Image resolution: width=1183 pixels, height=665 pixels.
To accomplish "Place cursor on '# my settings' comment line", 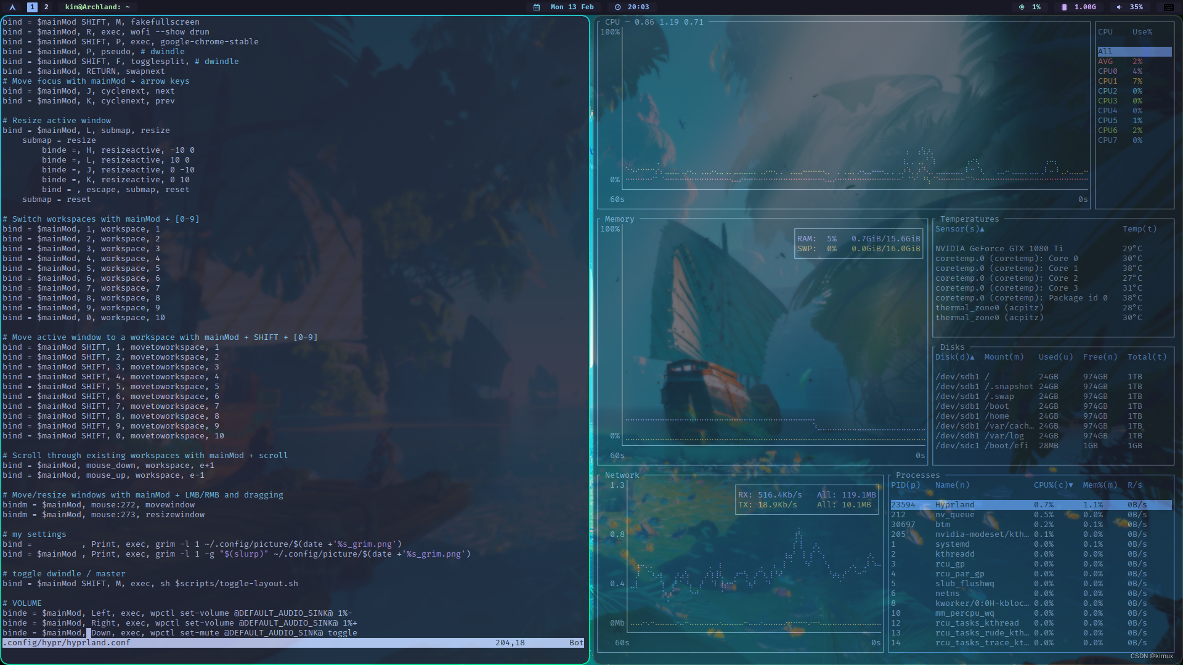I will coord(35,534).
